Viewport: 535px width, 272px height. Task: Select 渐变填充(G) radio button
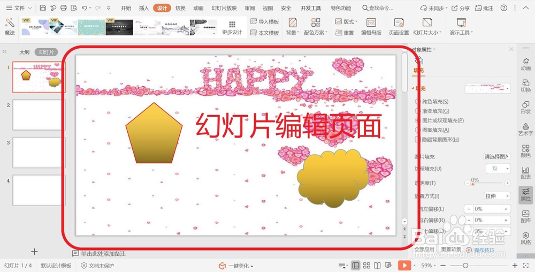(x=418, y=111)
